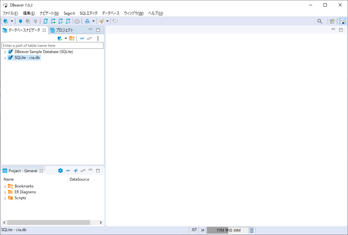Expand the Bookmarks folder
The image size is (348, 235).
coord(5,187)
